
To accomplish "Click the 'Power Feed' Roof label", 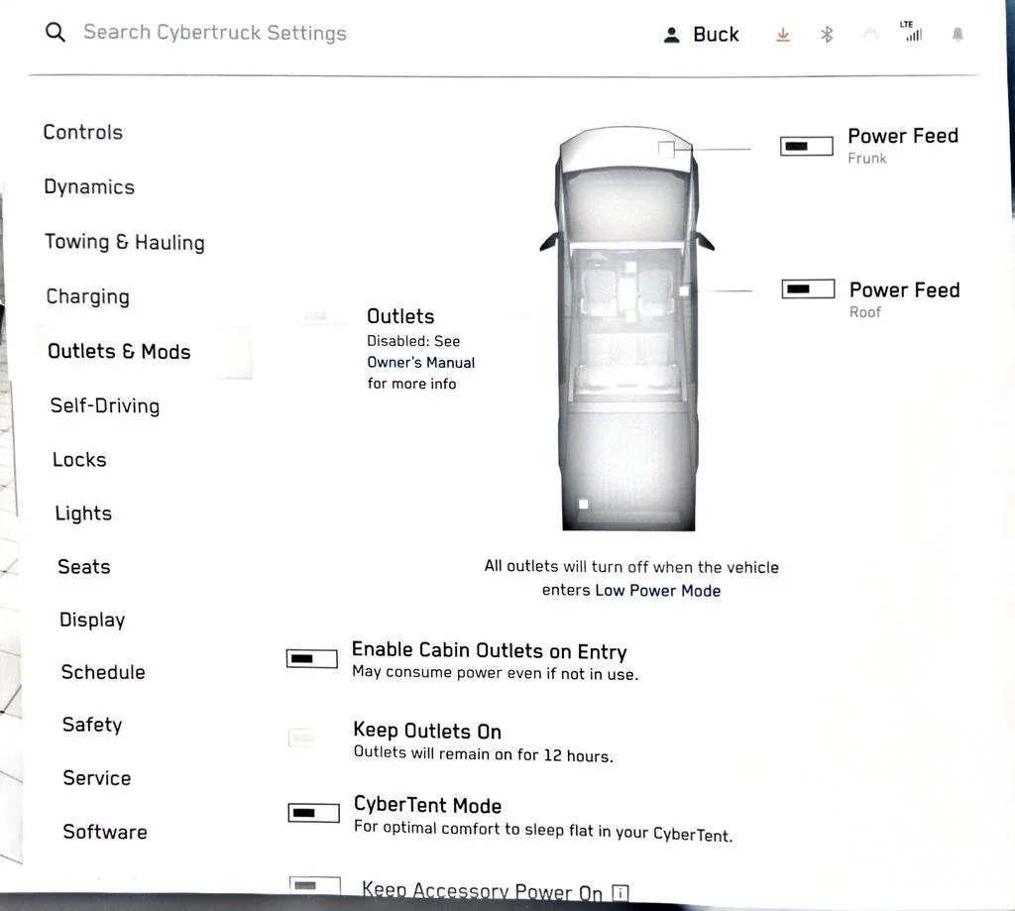I will [904, 290].
